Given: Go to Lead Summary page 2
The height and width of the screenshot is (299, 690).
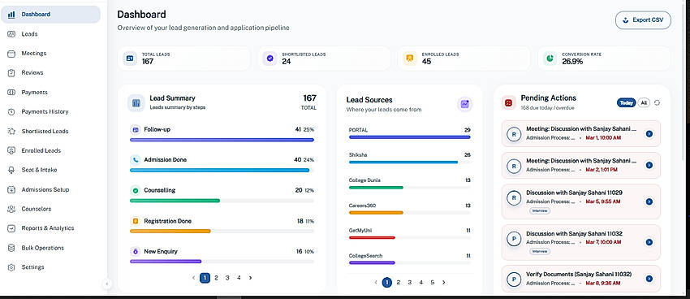Looking at the screenshot, I should [x=216, y=278].
